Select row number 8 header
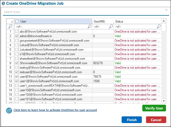This screenshot has width=171, height=127. coord(10,63)
